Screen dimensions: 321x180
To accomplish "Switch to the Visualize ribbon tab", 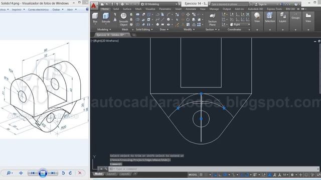I will coord(150,9).
